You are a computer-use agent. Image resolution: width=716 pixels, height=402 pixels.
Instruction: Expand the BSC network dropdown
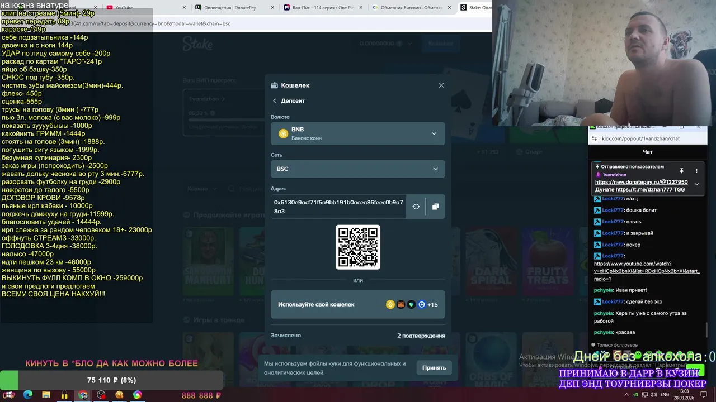click(358, 169)
